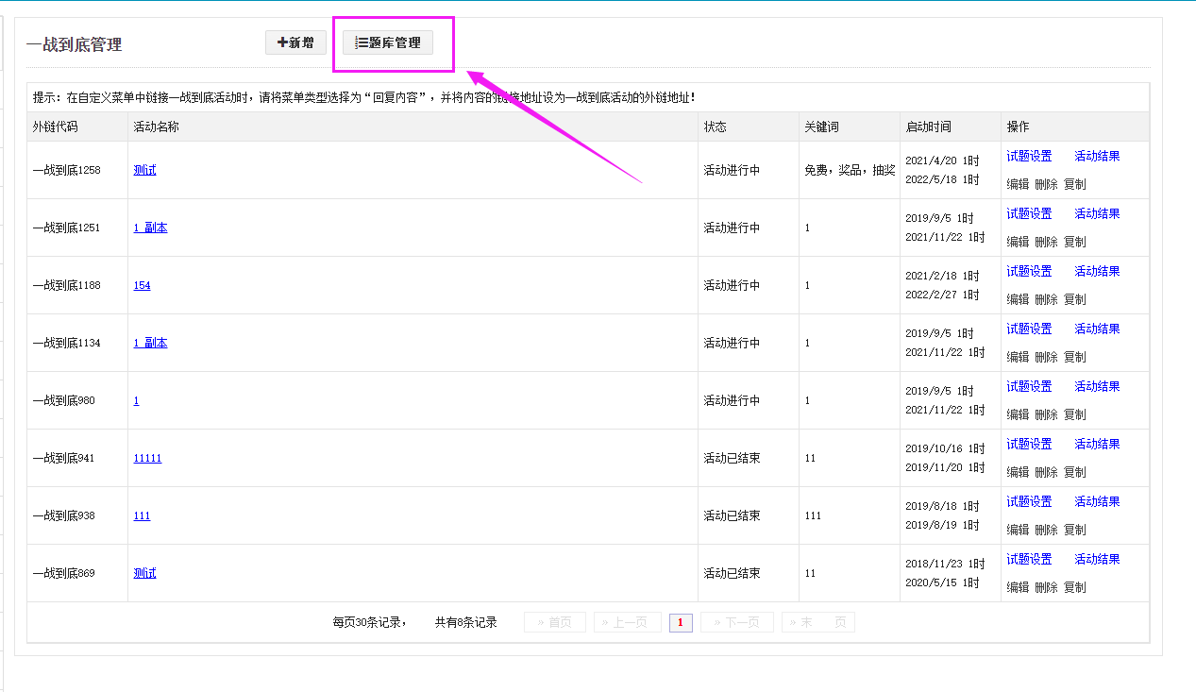Click the 新增 button with plus icon
1196x692 pixels.
295,42
